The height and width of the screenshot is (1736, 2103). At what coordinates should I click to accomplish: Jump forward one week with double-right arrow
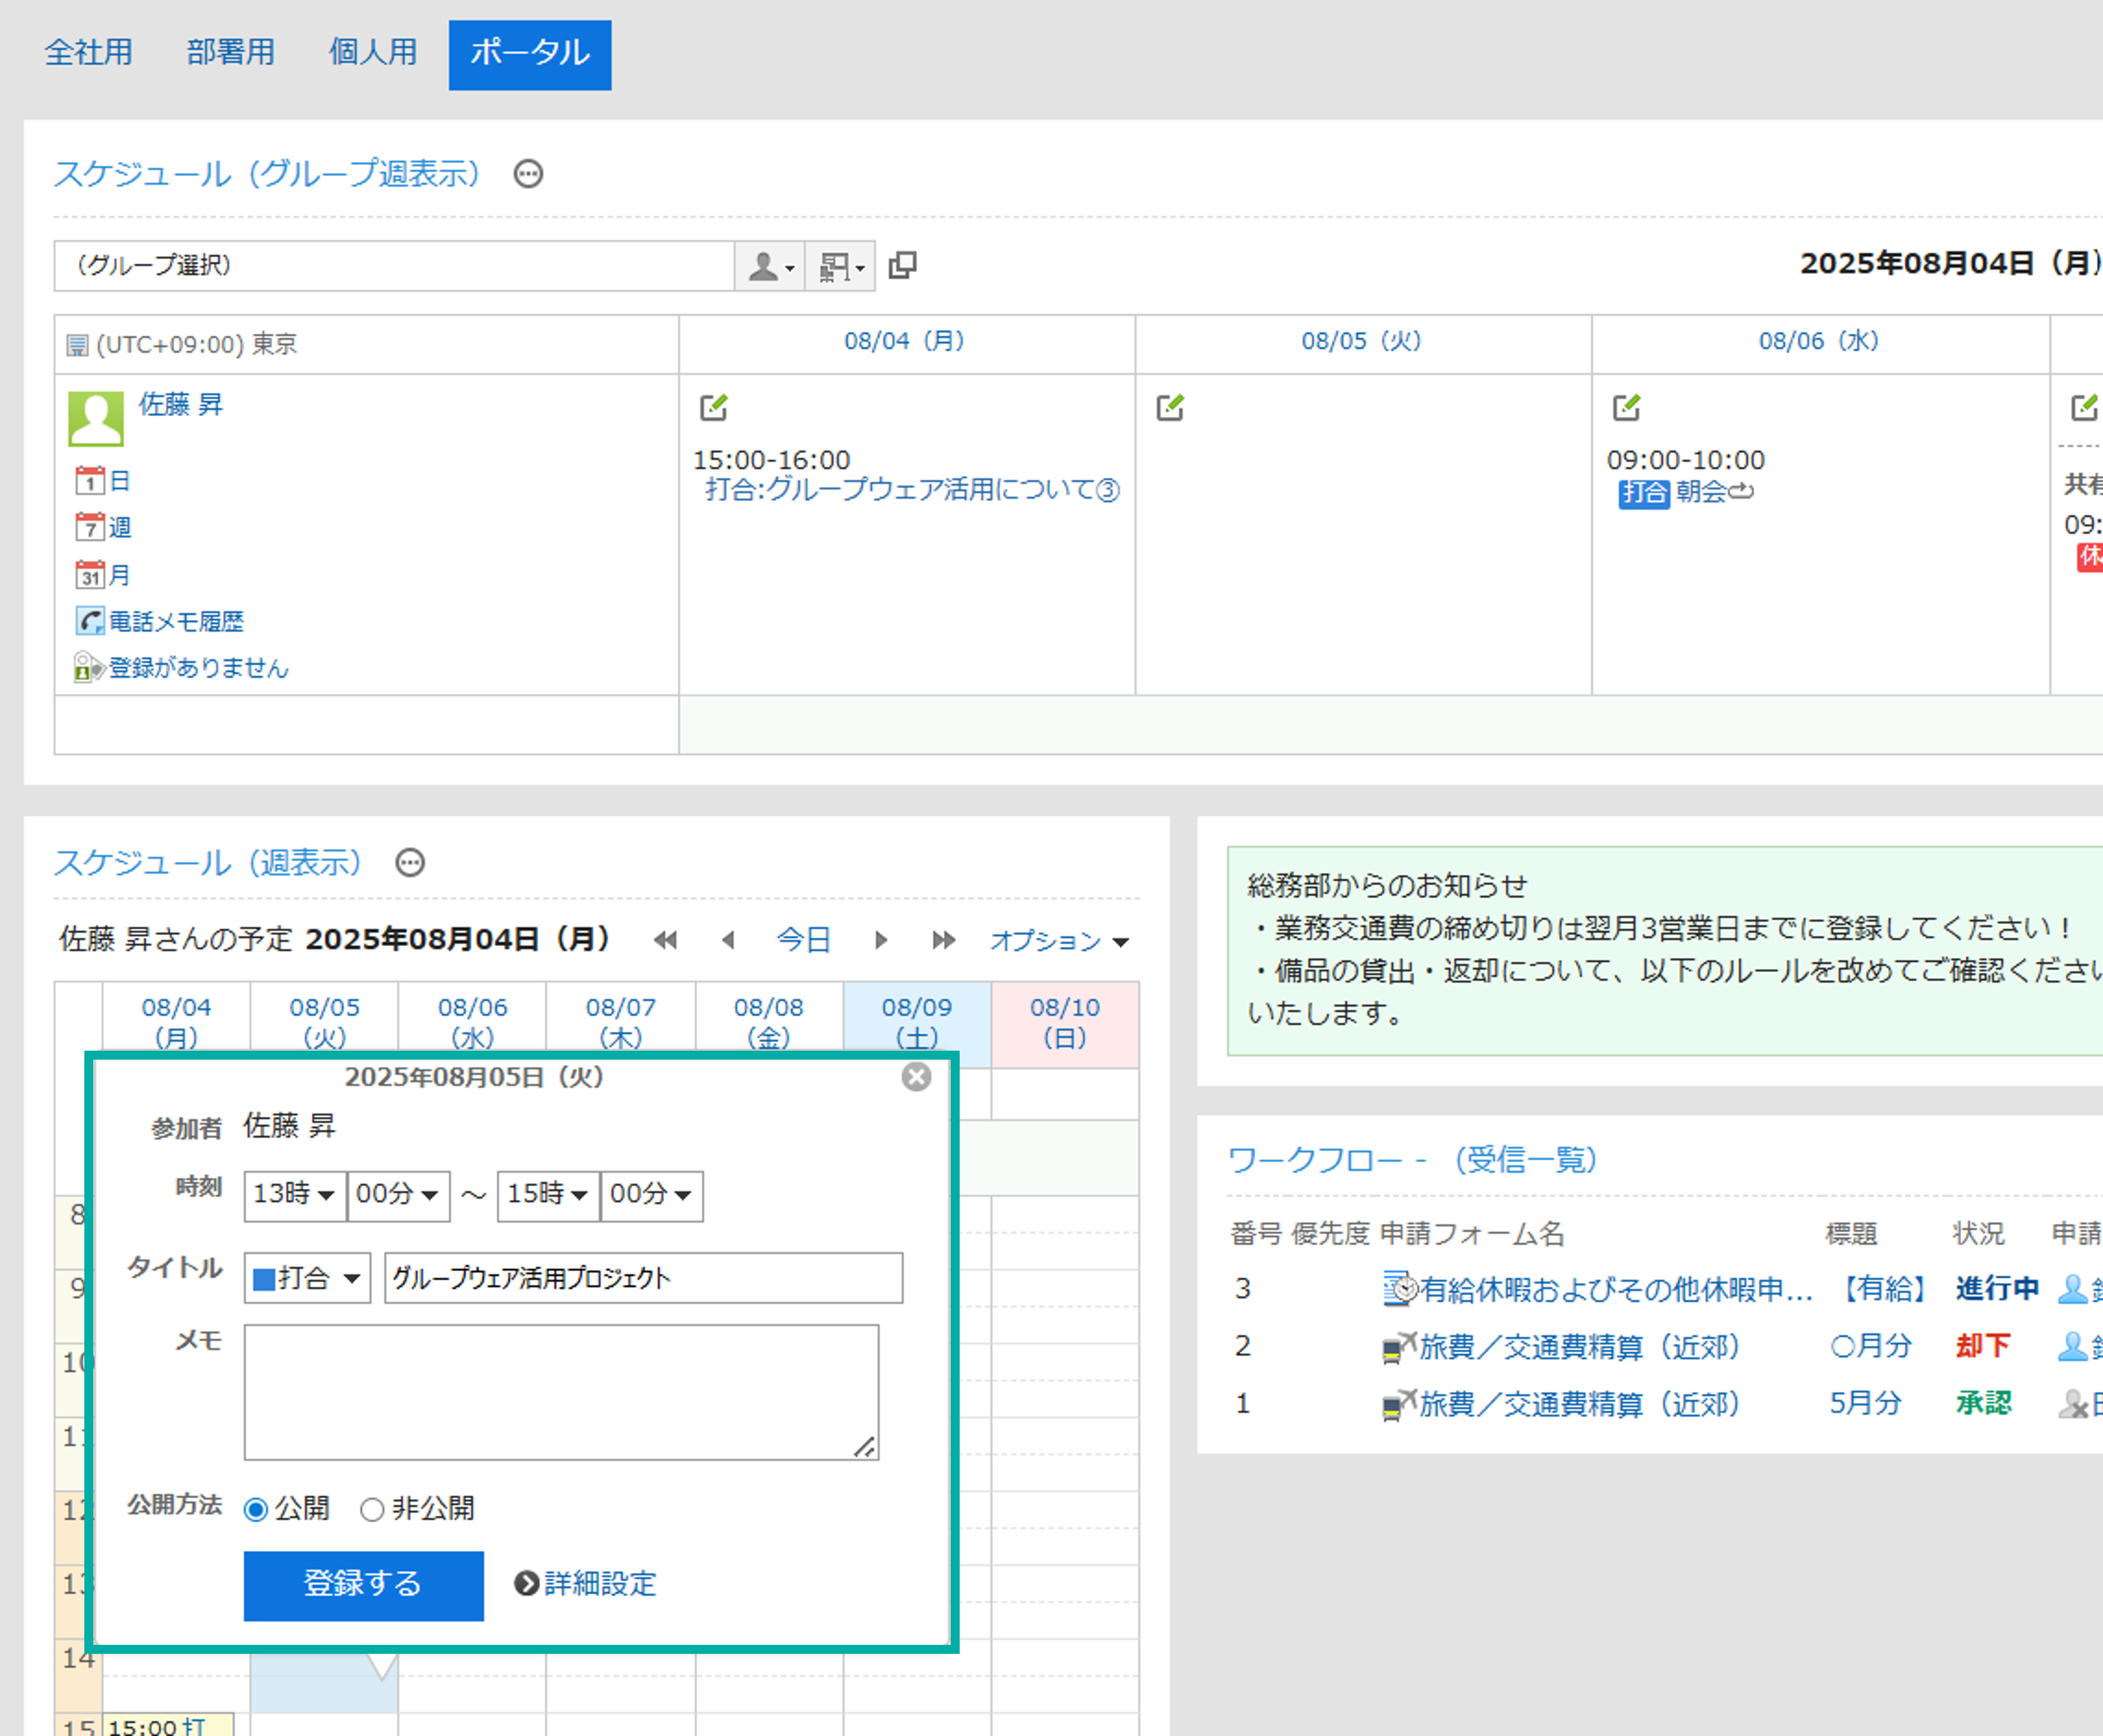[x=943, y=940]
